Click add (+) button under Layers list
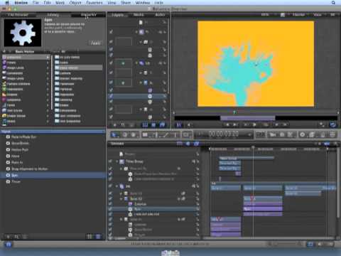Screen dimensions: 341x256 115,124
